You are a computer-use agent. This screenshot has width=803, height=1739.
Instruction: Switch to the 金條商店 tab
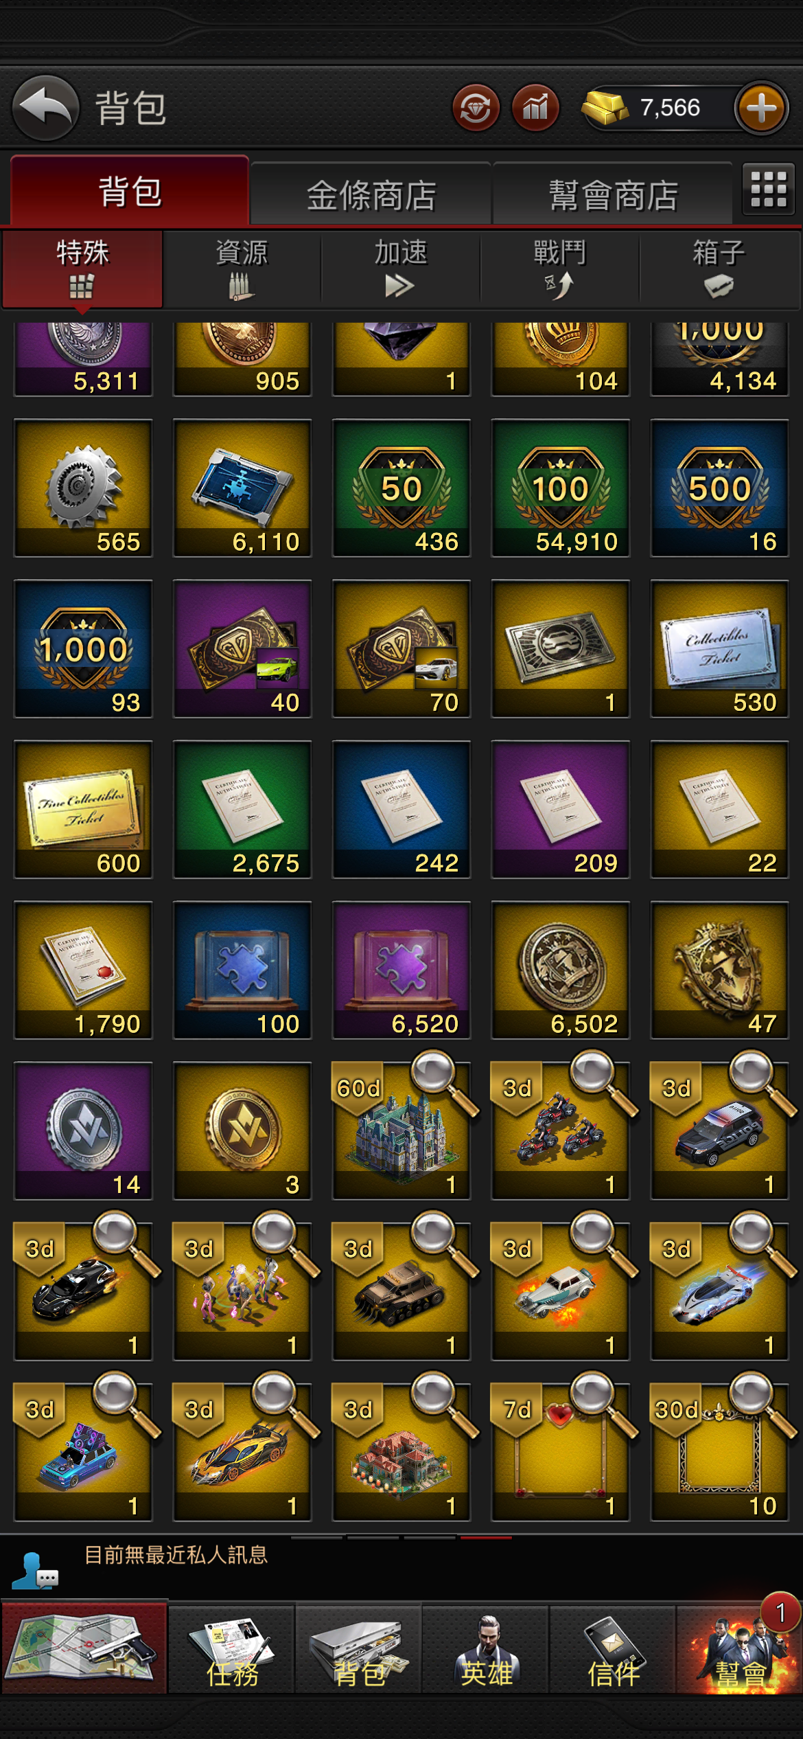pos(371,195)
